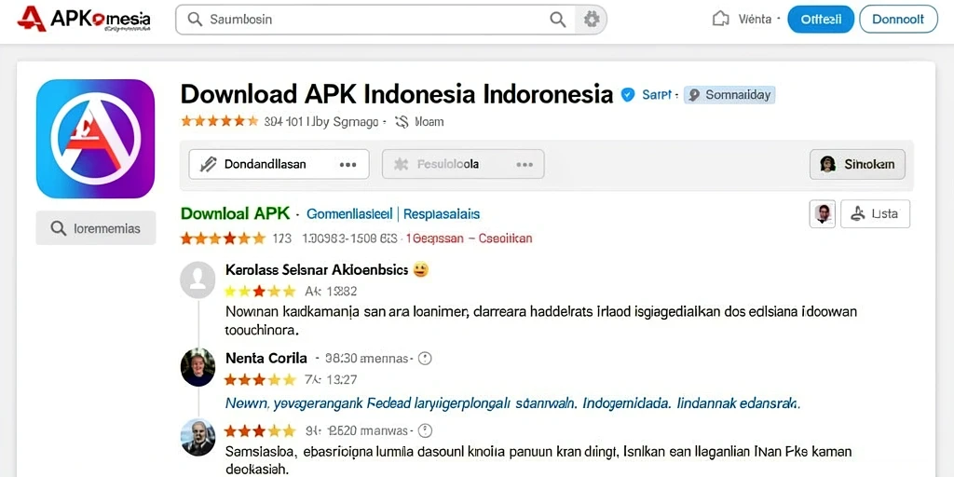Click the blue italic review starting 'Newn, yevagerangank'
This screenshot has width=954, height=477.
512,402
